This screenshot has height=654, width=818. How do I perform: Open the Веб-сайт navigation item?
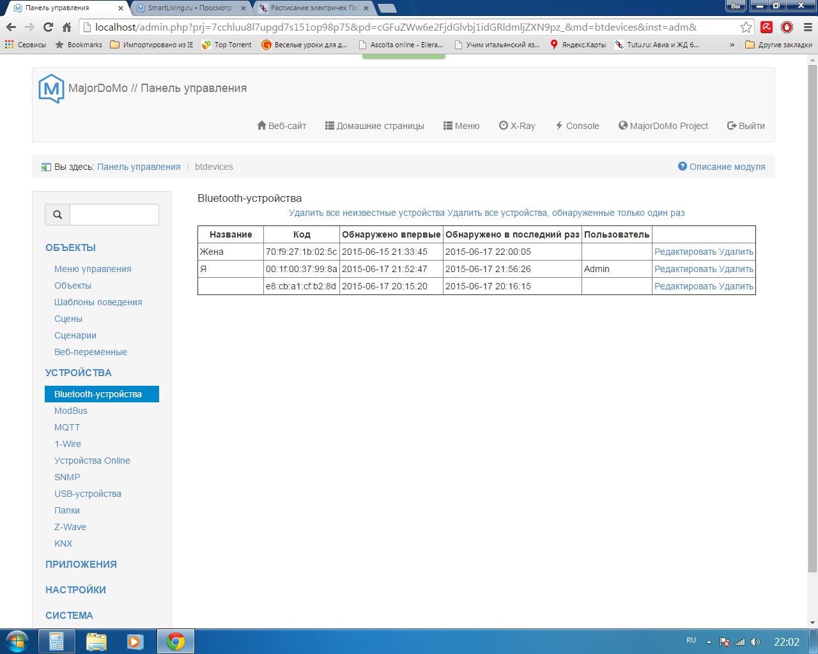click(x=282, y=126)
